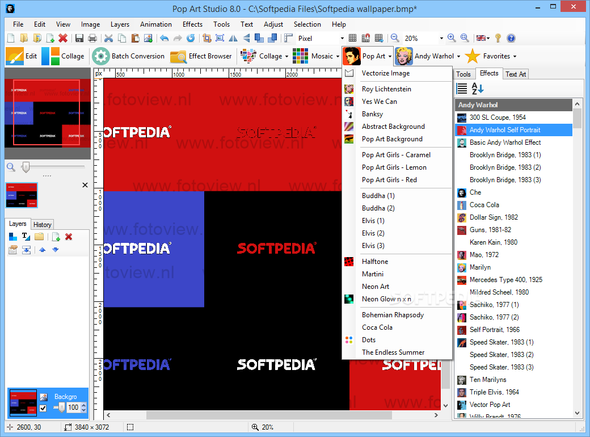The height and width of the screenshot is (437, 590).
Task: Open the Effects menu in menu bar
Action: pyautogui.click(x=192, y=24)
